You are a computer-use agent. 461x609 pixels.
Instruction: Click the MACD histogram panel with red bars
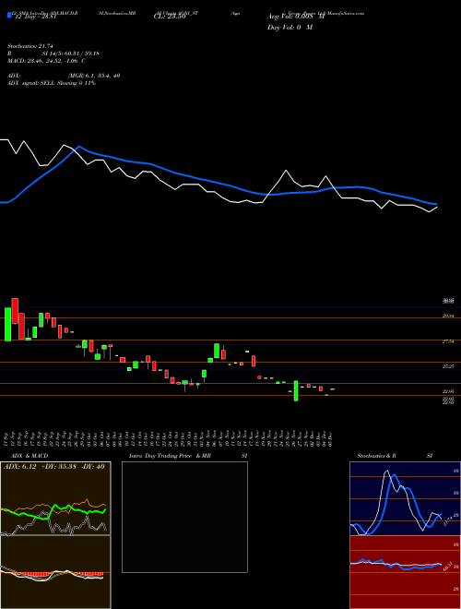(55, 572)
